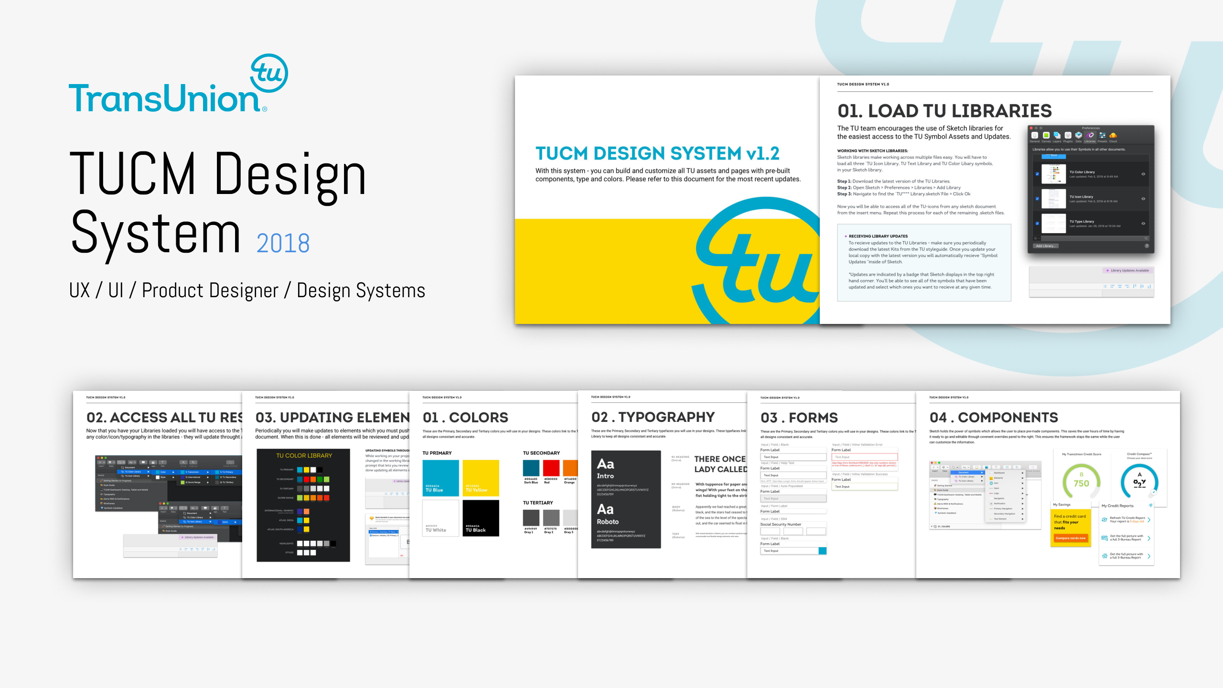The width and height of the screenshot is (1223, 688).
Task: Click the round Notification icon in the Sketch submenu
Action: pos(991,504)
